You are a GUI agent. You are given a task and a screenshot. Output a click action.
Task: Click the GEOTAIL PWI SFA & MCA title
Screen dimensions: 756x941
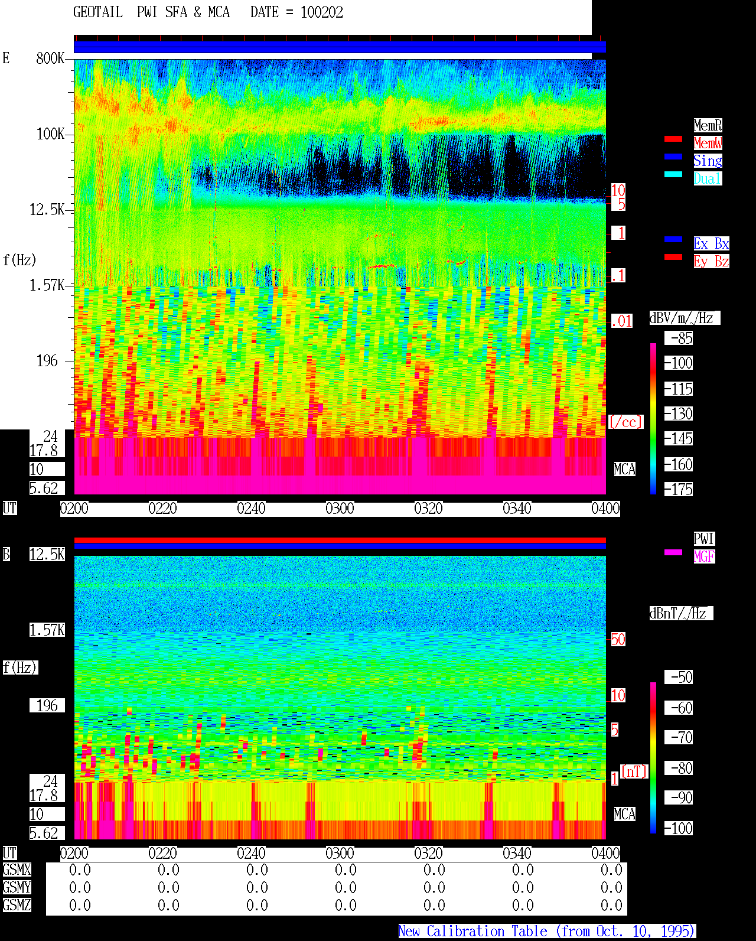tap(151, 12)
